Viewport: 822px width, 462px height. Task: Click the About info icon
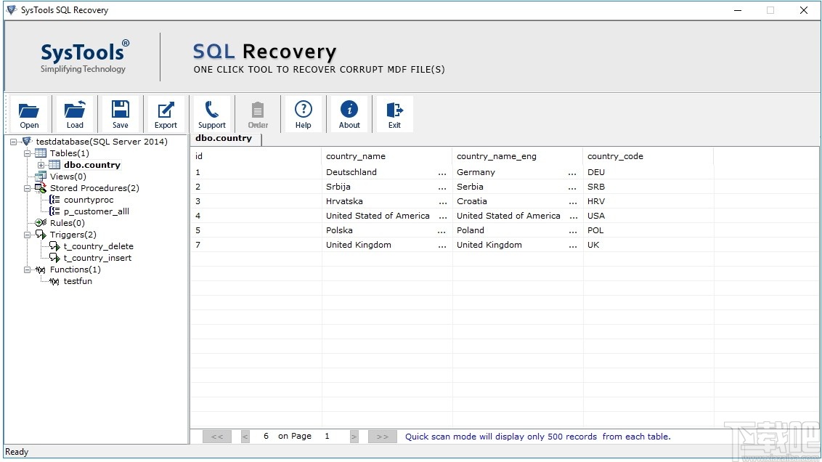click(349, 113)
